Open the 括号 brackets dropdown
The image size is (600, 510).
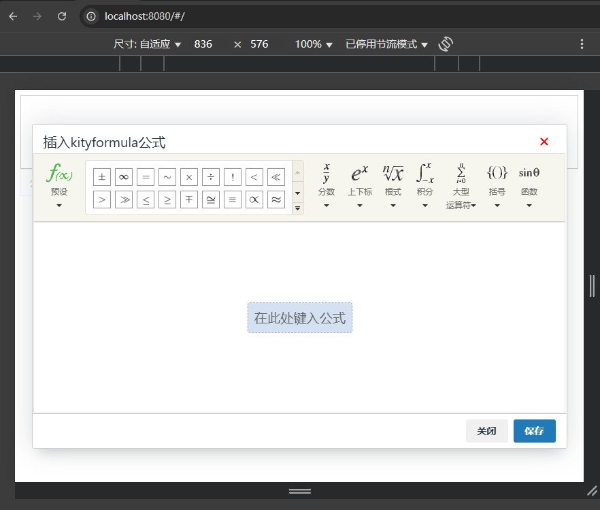pos(497,186)
